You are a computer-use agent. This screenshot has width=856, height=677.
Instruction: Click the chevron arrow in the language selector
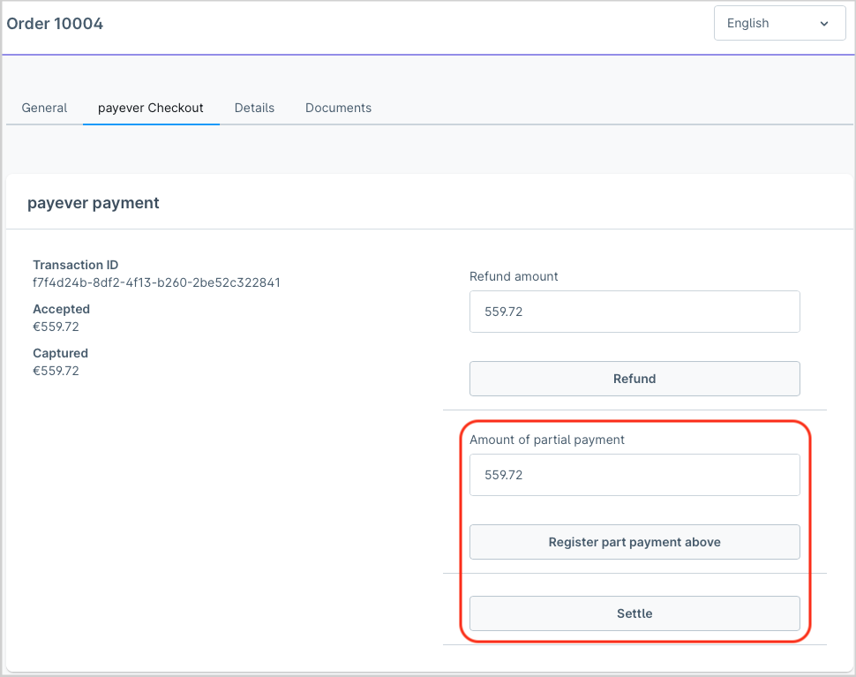(824, 24)
